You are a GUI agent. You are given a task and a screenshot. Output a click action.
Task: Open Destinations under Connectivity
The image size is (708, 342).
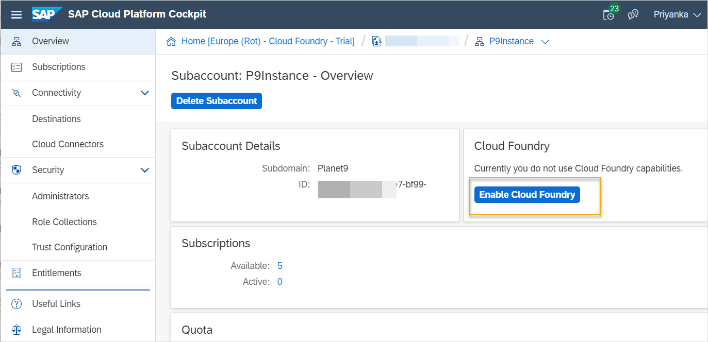pyautogui.click(x=56, y=119)
